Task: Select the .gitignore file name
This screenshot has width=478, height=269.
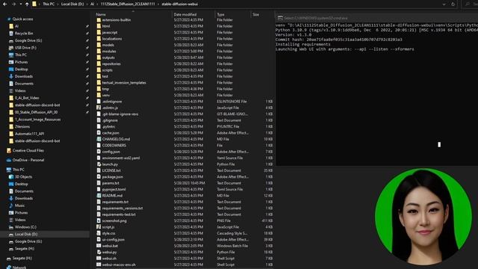Action: pos(110,120)
